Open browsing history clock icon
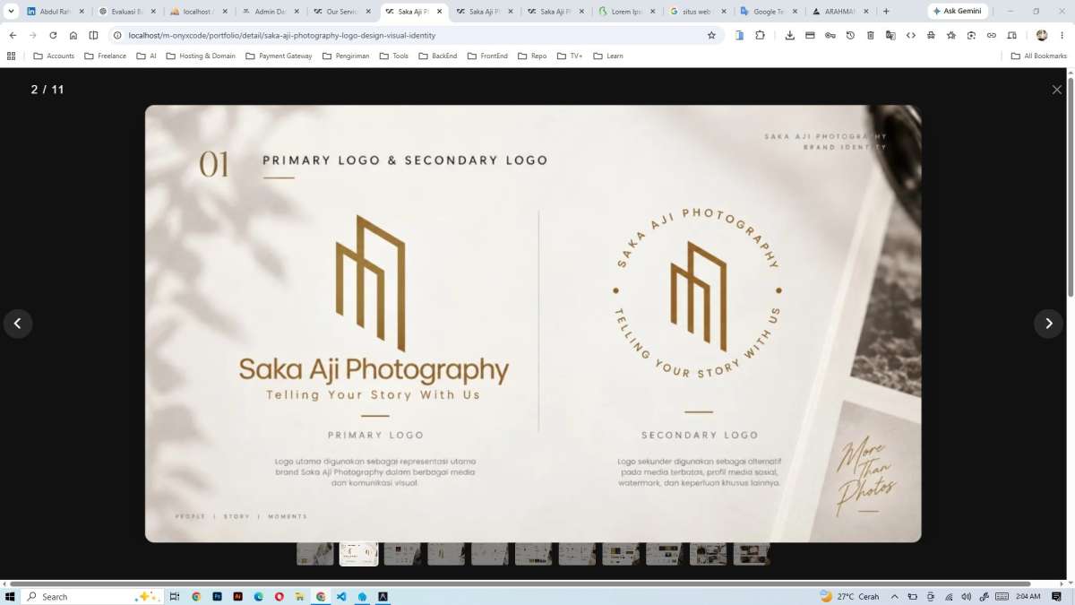 pyautogui.click(x=850, y=35)
